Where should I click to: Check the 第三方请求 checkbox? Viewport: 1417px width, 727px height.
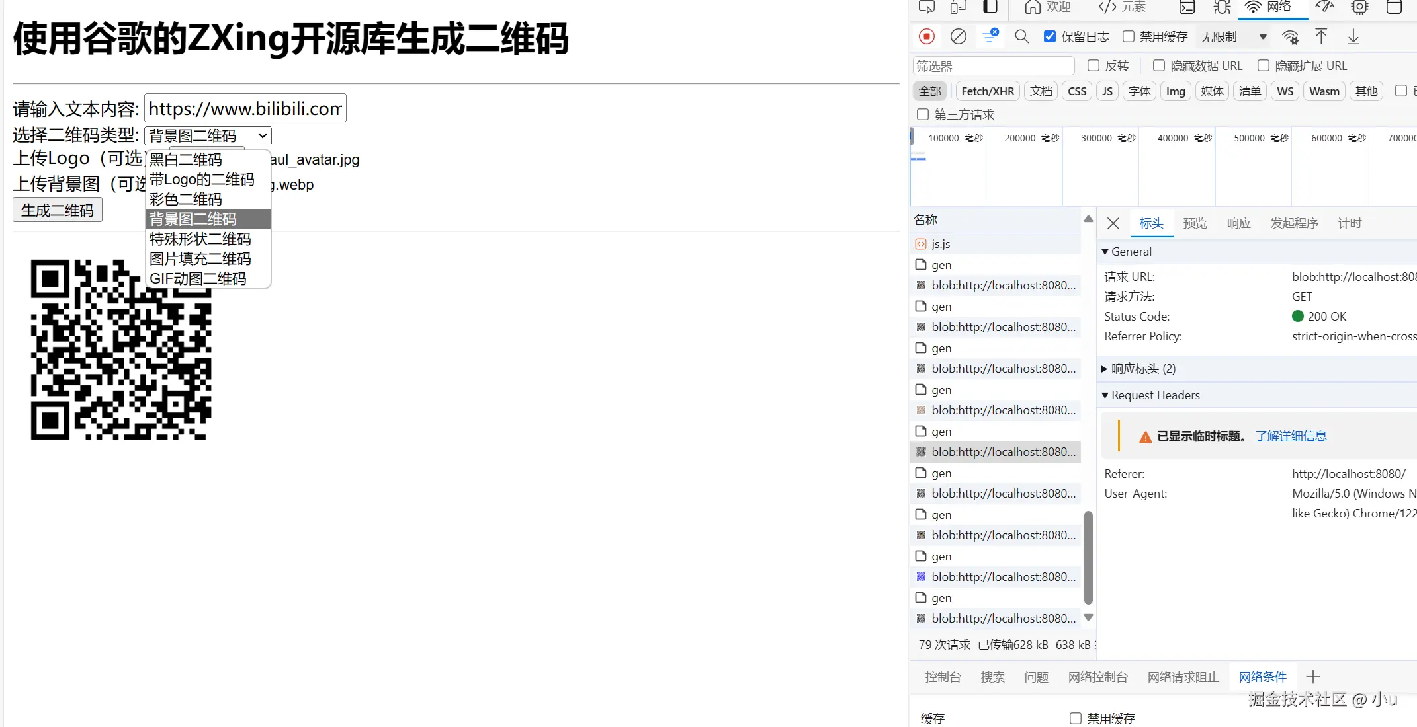coord(923,114)
